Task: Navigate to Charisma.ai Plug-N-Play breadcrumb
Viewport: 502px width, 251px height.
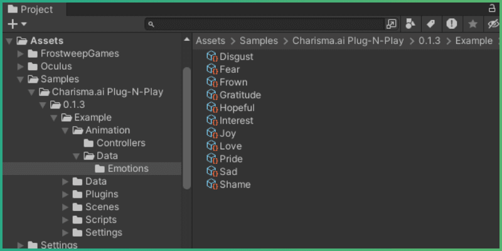Action: pos(348,41)
